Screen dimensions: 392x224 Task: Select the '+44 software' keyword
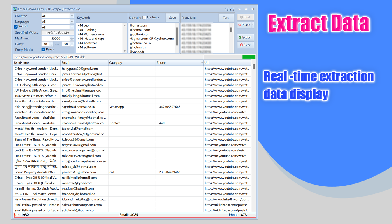(x=87, y=47)
